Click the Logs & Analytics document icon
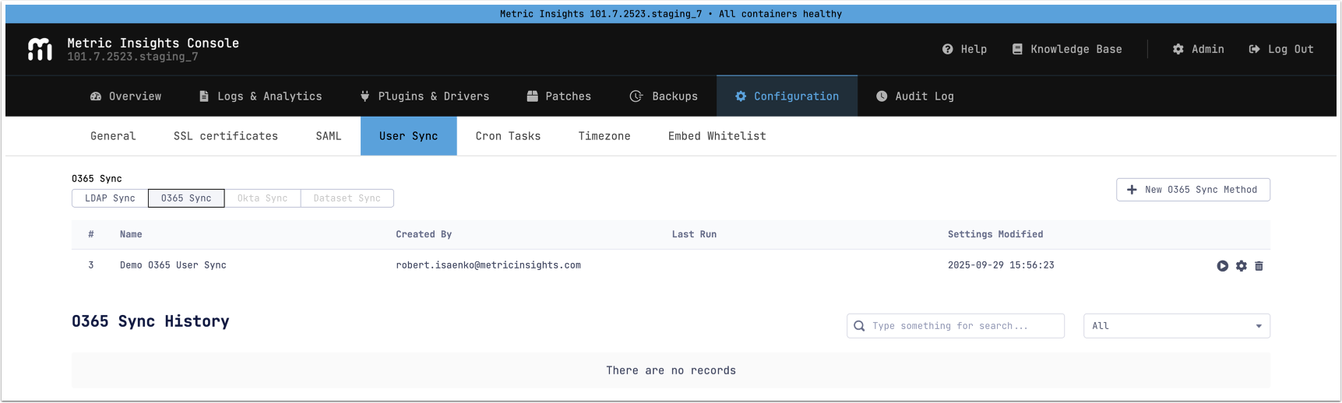This screenshot has height=403, width=1342. pyautogui.click(x=204, y=96)
